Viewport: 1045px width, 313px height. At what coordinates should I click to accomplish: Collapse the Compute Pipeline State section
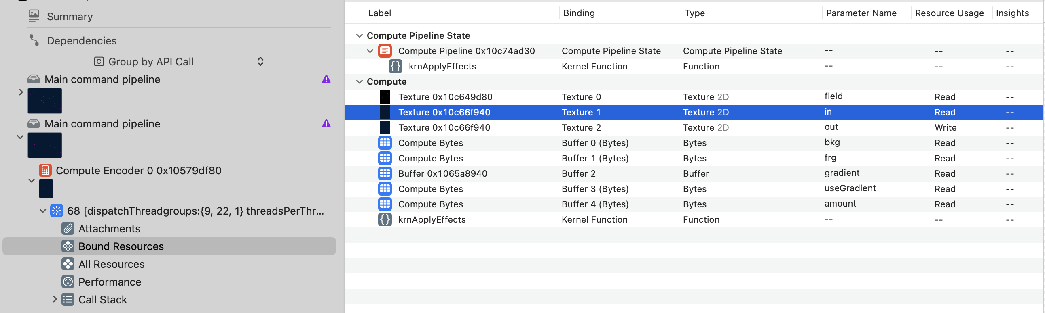359,35
